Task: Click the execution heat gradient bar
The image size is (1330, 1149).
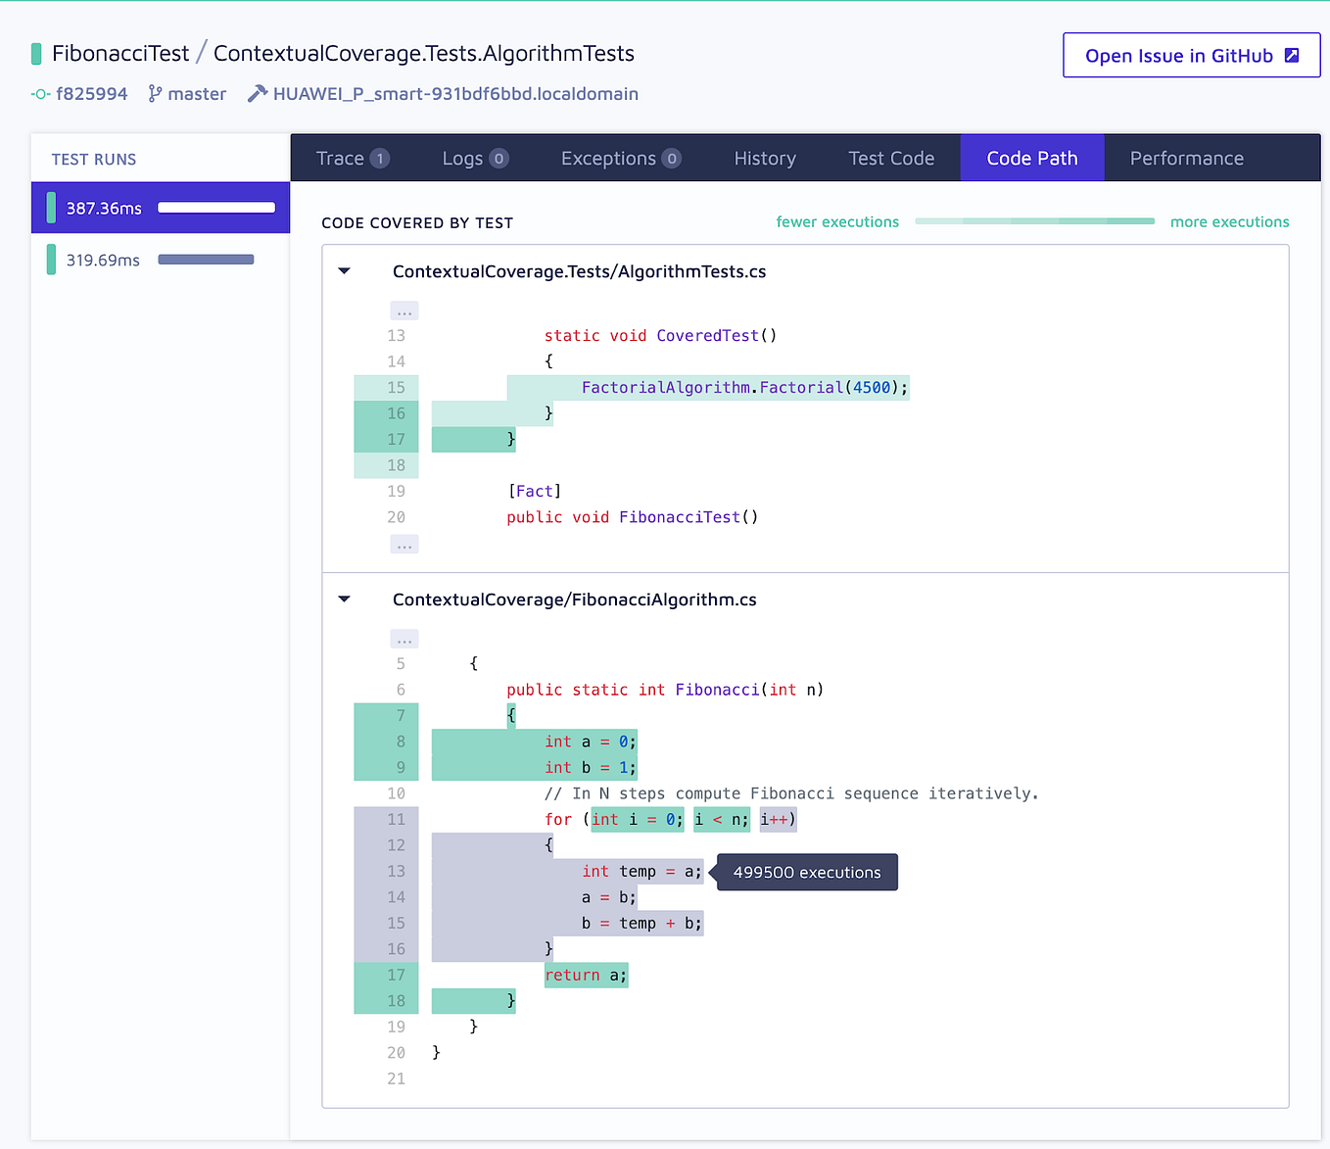Action: pos(1034,220)
